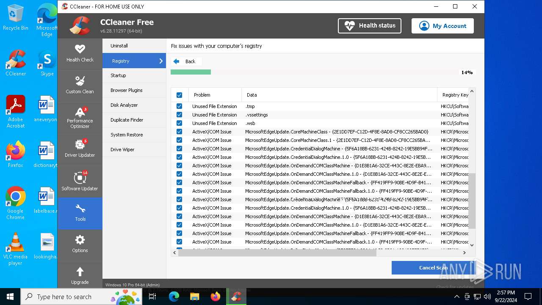Uncheck the last OnDemandCOMClassMachineFallback.1.0 row checkbox
This screenshot has height=305, width=542.
(x=179, y=242)
